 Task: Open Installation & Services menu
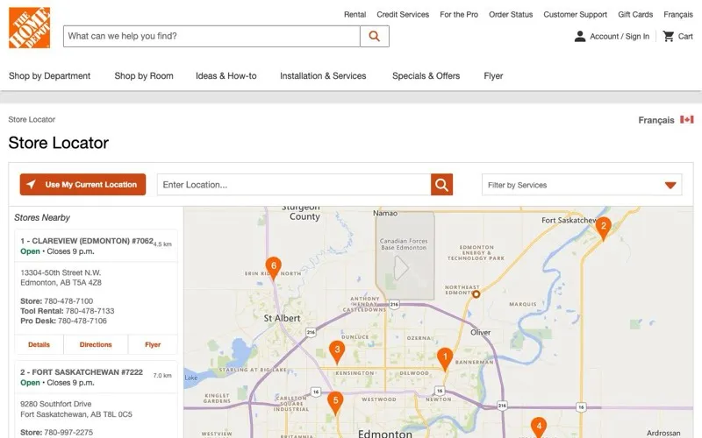(x=323, y=76)
